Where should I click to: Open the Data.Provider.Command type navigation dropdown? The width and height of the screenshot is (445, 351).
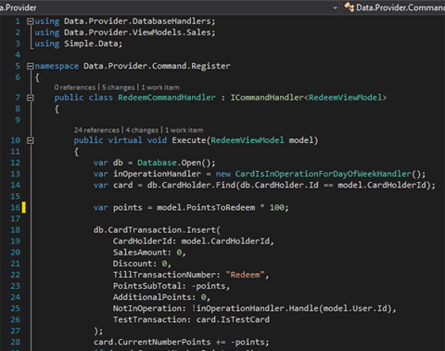coord(394,7)
